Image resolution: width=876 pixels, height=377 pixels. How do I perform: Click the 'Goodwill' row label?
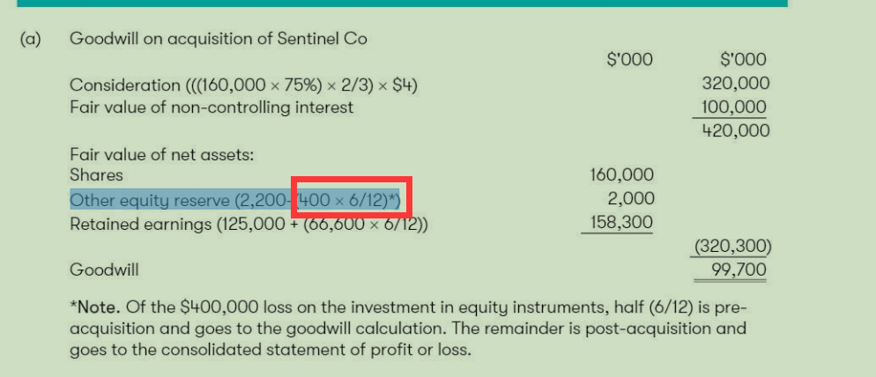(x=104, y=270)
